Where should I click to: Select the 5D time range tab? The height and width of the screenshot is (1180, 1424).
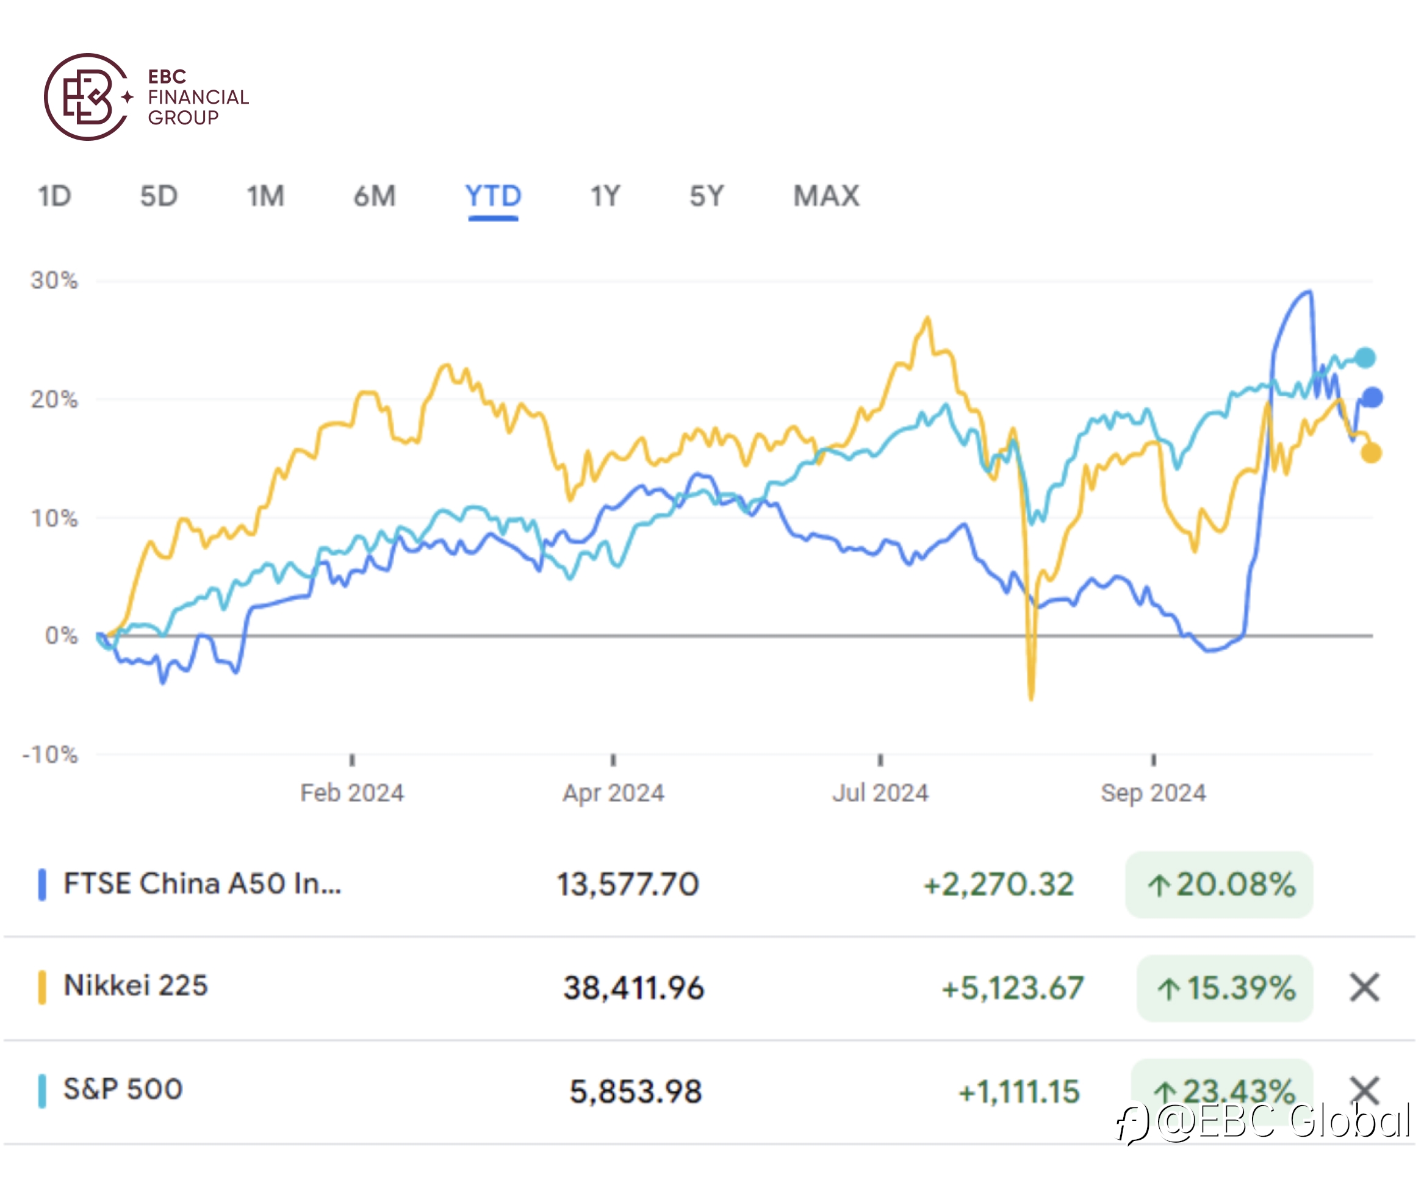159,196
